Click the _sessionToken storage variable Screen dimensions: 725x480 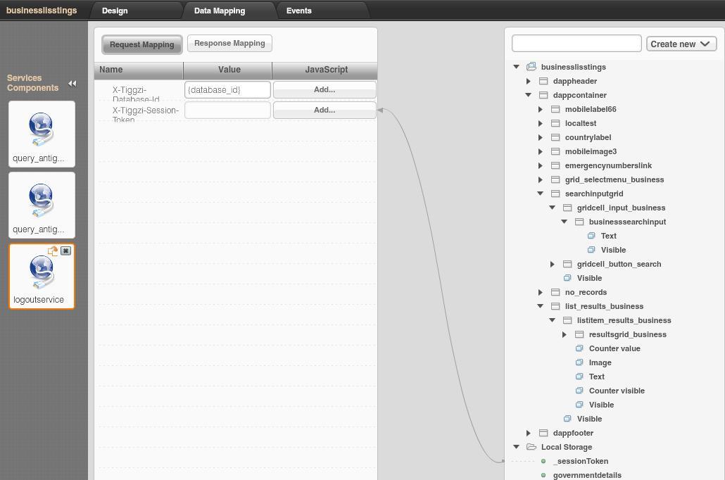580,461
